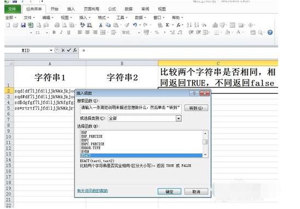Click the Center align icon
The width and height of the screenshot is (300, 209).
[87, 32]
